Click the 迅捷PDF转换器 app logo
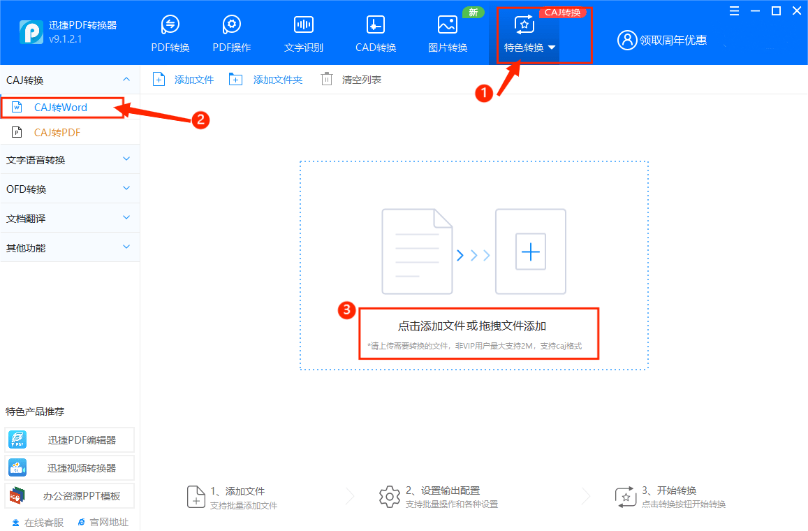This screenshot has width=808, height=531. 31,32
